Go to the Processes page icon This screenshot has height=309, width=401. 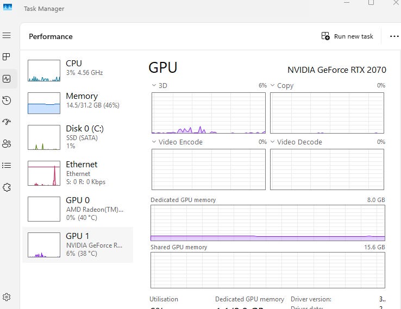tap(7, 56)
